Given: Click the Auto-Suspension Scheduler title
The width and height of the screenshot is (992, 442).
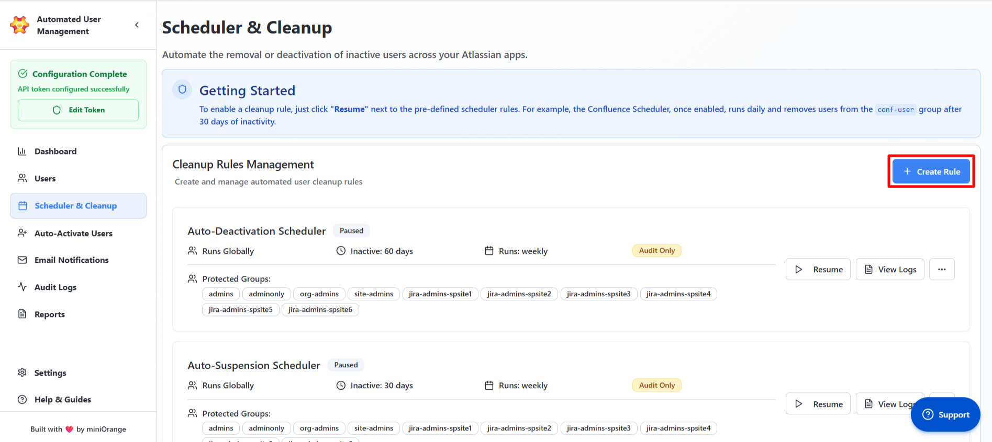Looking at the screenshot, I should [x=254, y=365].
